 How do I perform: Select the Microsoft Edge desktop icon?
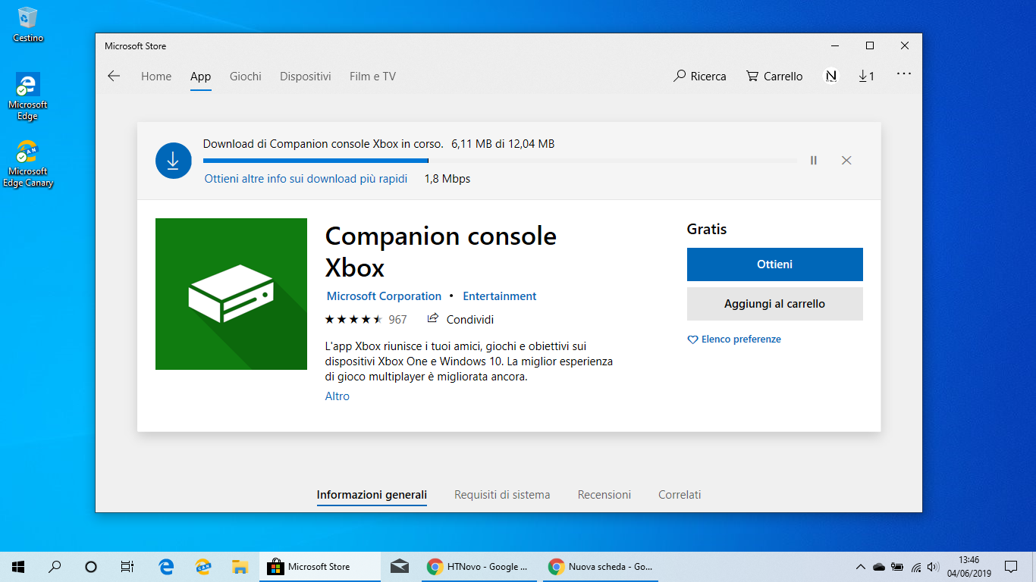(28, 96)
